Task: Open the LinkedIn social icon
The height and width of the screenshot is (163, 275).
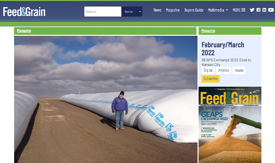Action: tap(264, 10)
